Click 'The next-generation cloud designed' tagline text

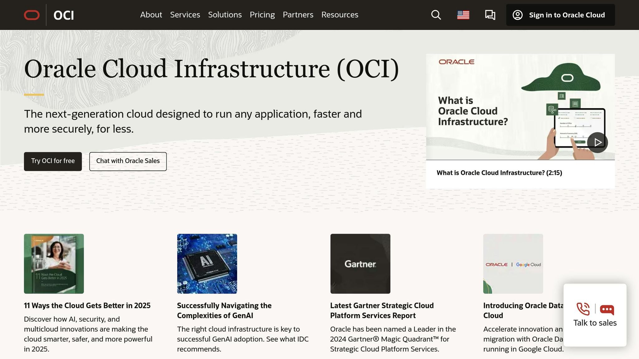pos(193,122)
